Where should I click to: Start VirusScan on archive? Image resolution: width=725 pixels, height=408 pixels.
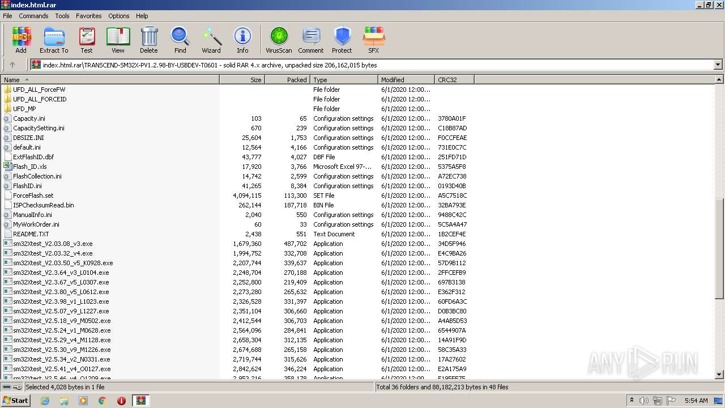[x=279, y=40]
